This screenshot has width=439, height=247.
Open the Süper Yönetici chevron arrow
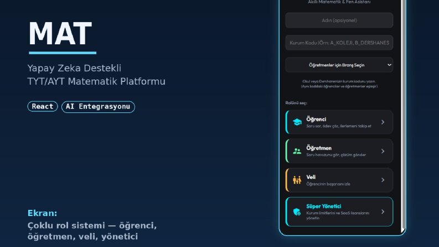coord(383,212)
